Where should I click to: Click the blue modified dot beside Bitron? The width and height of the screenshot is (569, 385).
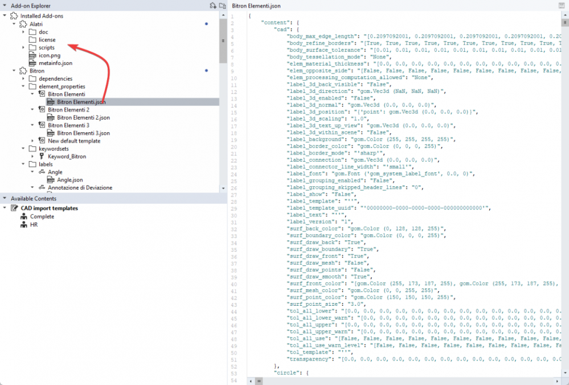point(206,71)
